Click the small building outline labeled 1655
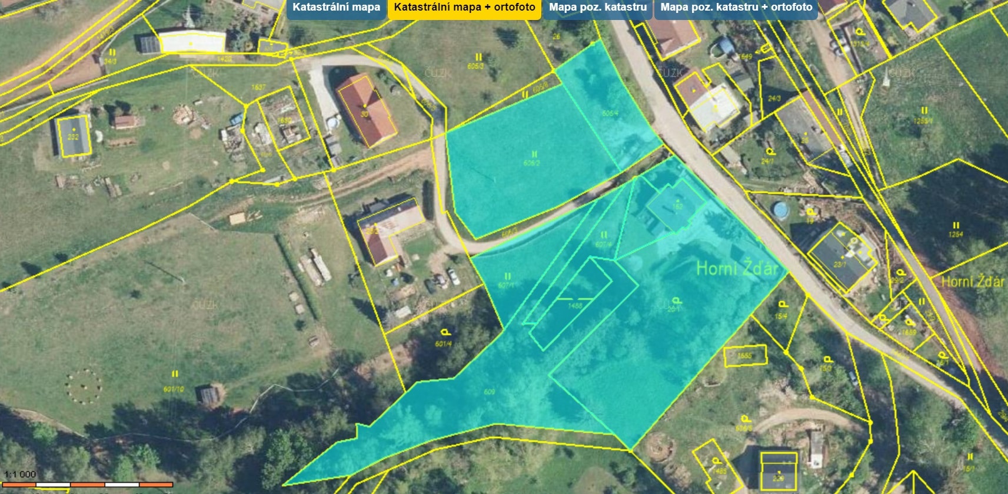This screenshot has height=494, width=1008. 745,356
